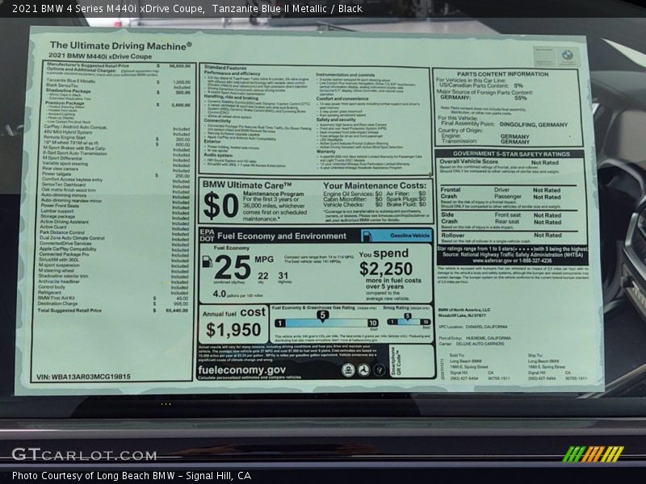Click the 'Premium Package' row
Image resolution: width=646 pixels, height=484 pixels.
(x=118, y=103)
